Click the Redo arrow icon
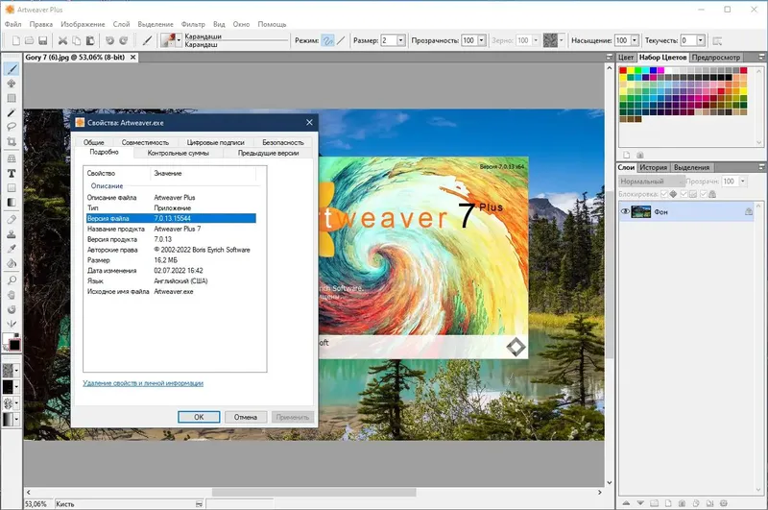 click(x=124, y=40)
